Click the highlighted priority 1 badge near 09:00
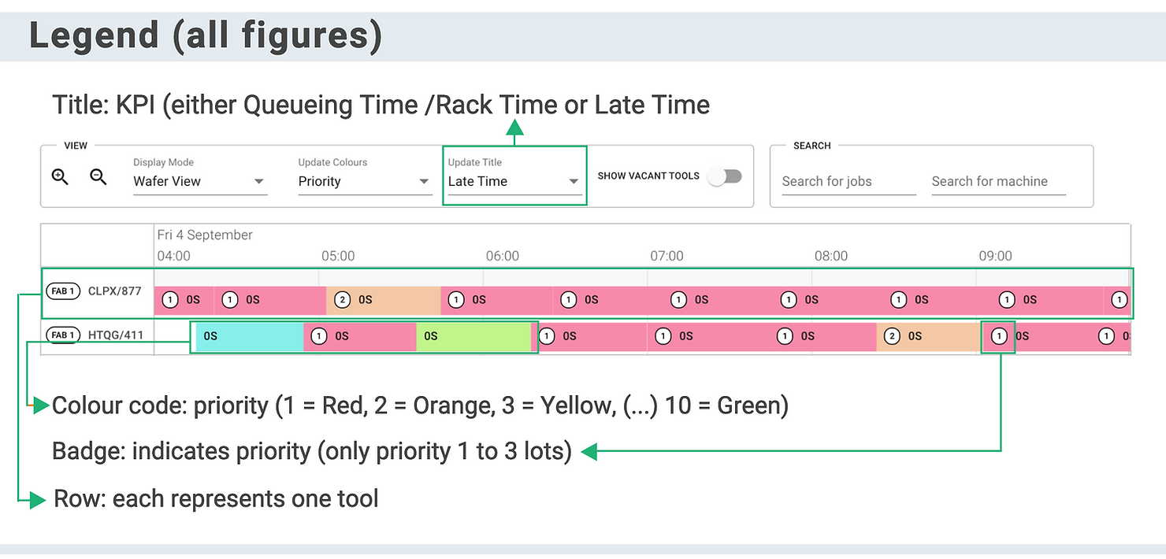 pos(999,336)
